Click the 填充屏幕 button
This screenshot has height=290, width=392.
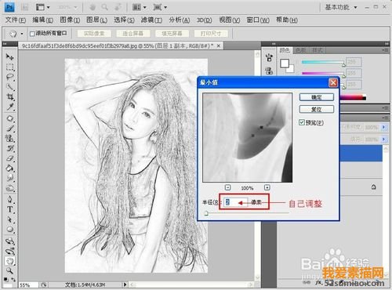click(x=172, y=34)
